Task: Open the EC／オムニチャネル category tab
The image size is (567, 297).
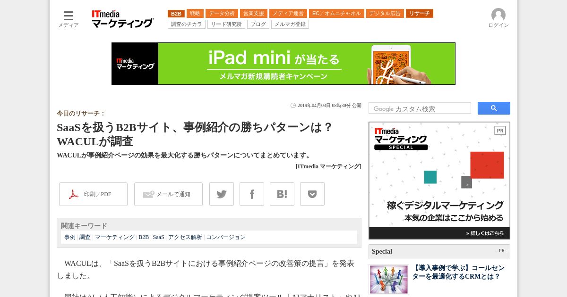Action: click(x=336, y=14)
